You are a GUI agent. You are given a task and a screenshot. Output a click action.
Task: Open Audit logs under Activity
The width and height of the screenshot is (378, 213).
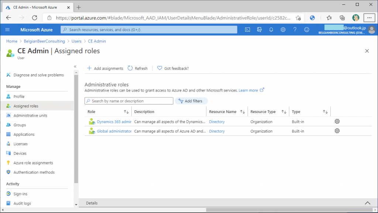(22, 203)
